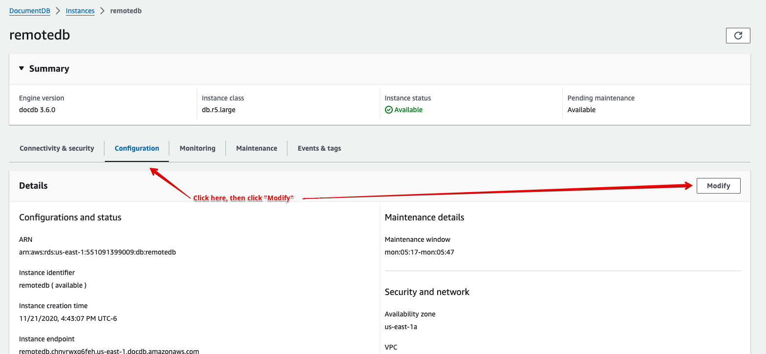
Task: Click the remotedb page heading
Action: 40,35
